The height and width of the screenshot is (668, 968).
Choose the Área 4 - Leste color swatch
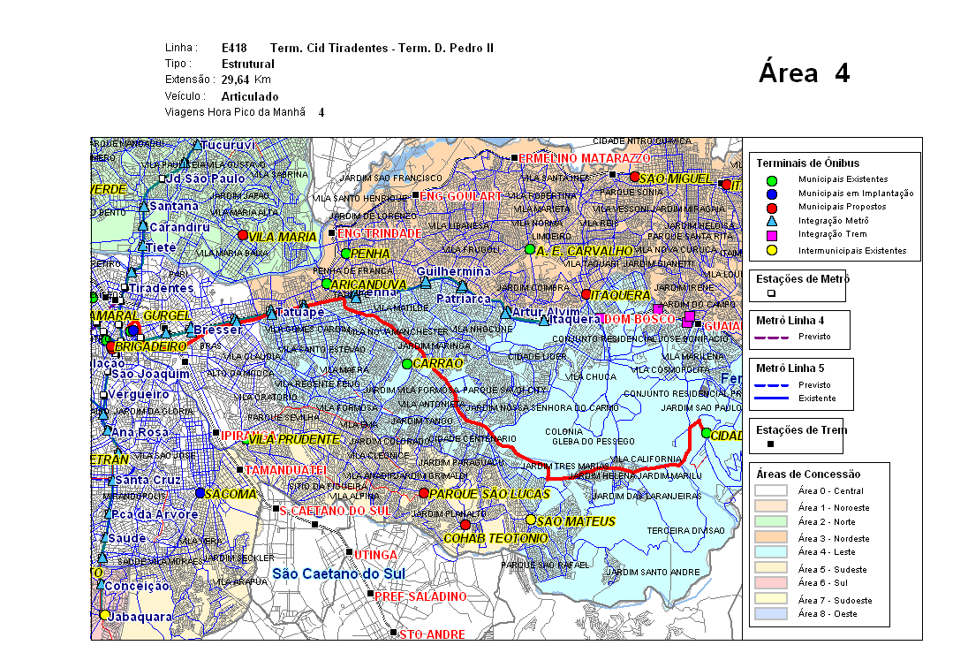click(771, 552)
